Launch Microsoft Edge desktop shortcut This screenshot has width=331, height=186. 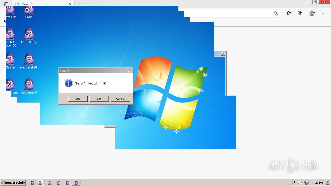pos(29,36)
